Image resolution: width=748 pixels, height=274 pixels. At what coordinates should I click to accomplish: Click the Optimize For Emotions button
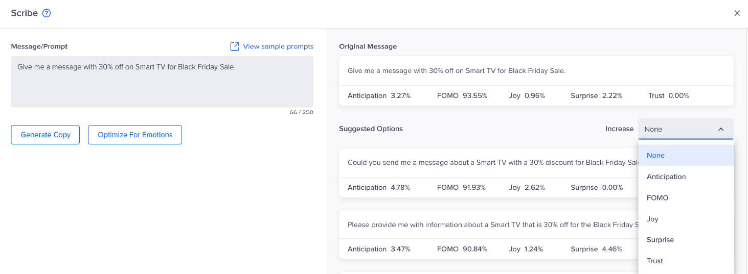click(135, 135)
